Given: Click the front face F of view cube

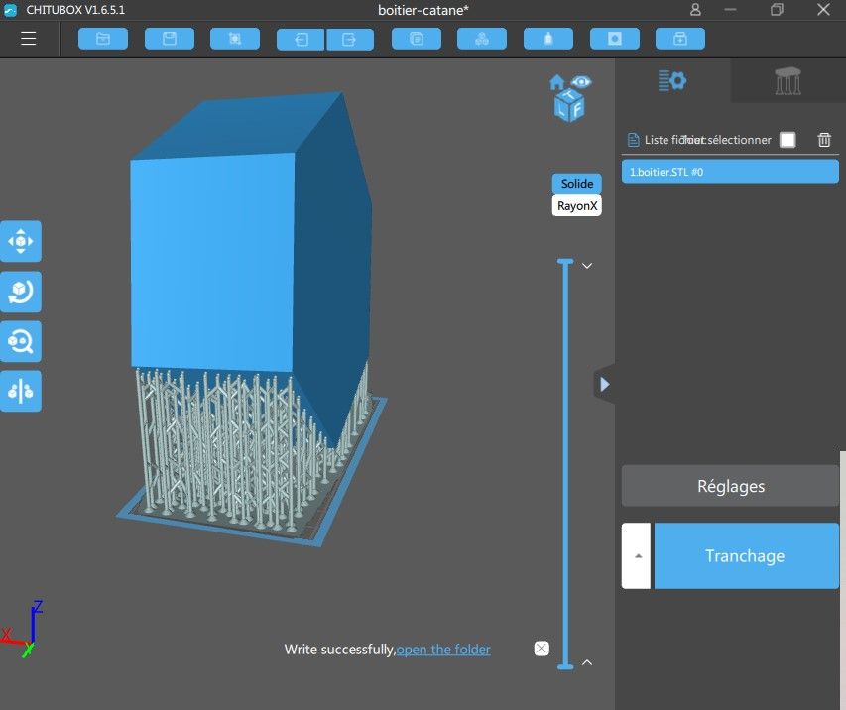Looking at the screenshot, I should coord(577,110).
